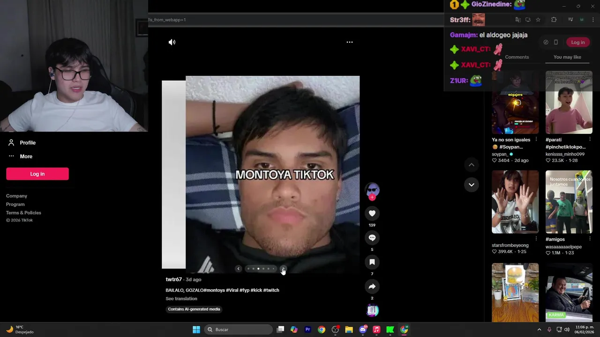600x337 pixels.
Task: Open the spinning sound disc icon
Action: click(372, 310)
